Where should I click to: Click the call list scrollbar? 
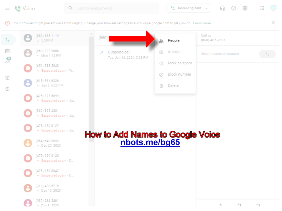(x=91, y=89)
